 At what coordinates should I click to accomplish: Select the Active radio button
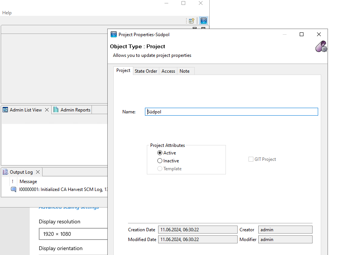point(160,153)
